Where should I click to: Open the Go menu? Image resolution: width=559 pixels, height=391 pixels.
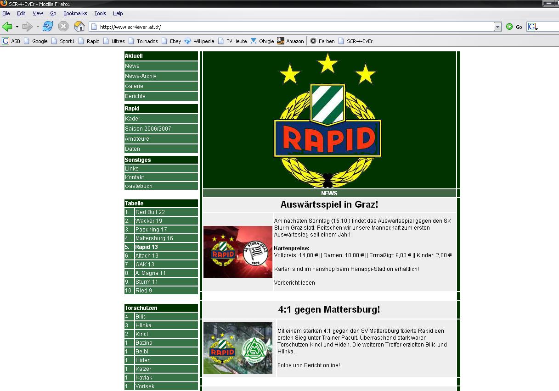coord(53,13)
